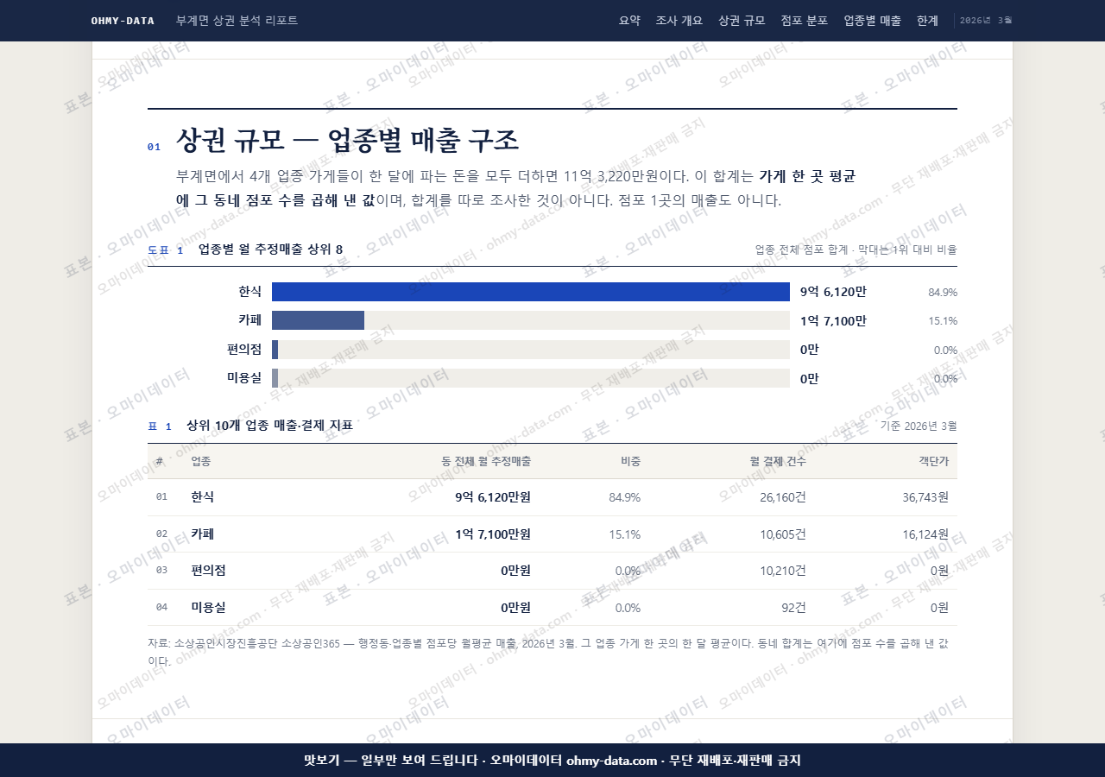The image size is (1105, 777).
Task: Click the 상위 10개 업종 매출·결제 지표 caption
Action: [269, 426]
